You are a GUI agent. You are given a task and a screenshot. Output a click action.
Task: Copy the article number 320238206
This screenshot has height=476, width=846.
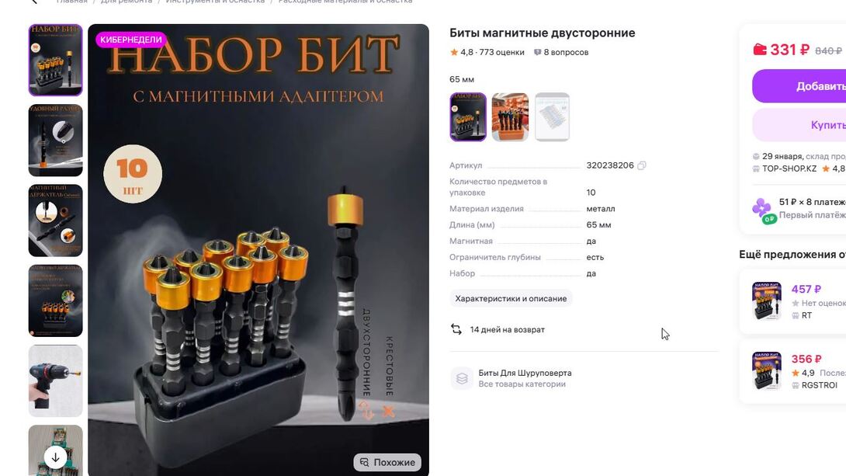[642, 165]
